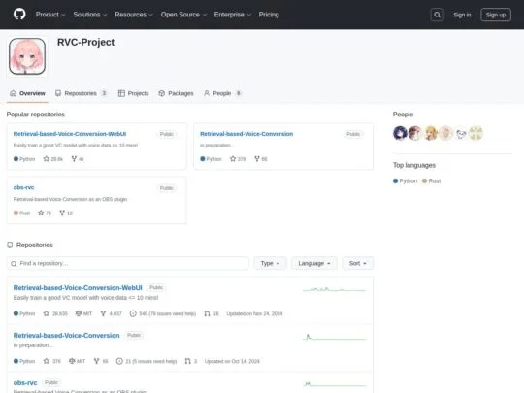Screen dimensions: 524x393
Task: Click MIT license on Retrieval-based-Voice-Conversion list row
Action: click(x=77, y=361)
